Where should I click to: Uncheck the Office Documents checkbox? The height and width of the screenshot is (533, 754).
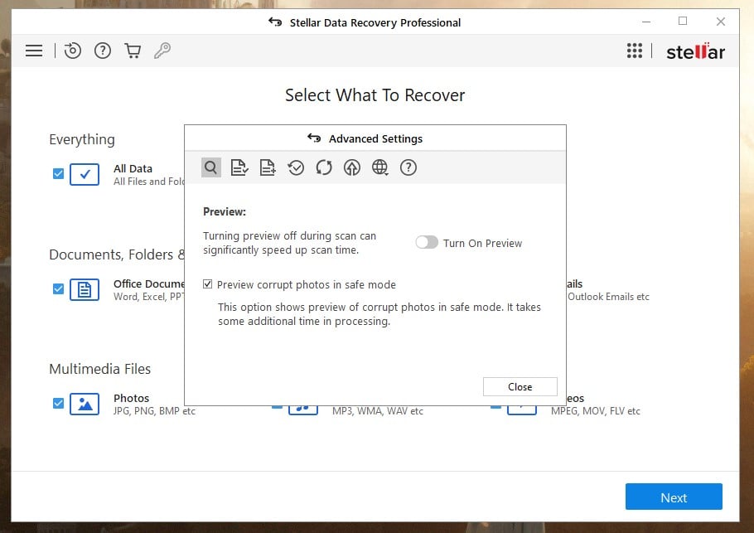pyautogui.click(x=58, y=288)
